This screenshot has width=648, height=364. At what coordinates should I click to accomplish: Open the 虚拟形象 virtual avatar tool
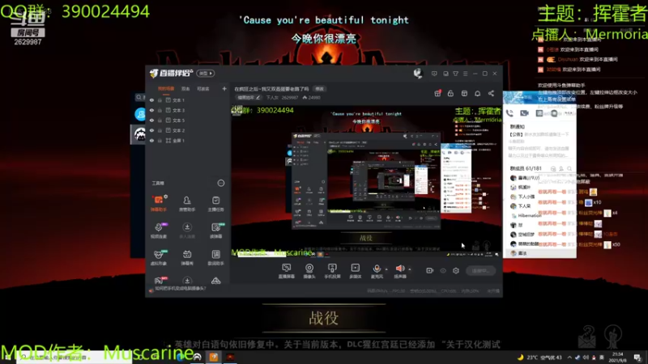[158, 257]
